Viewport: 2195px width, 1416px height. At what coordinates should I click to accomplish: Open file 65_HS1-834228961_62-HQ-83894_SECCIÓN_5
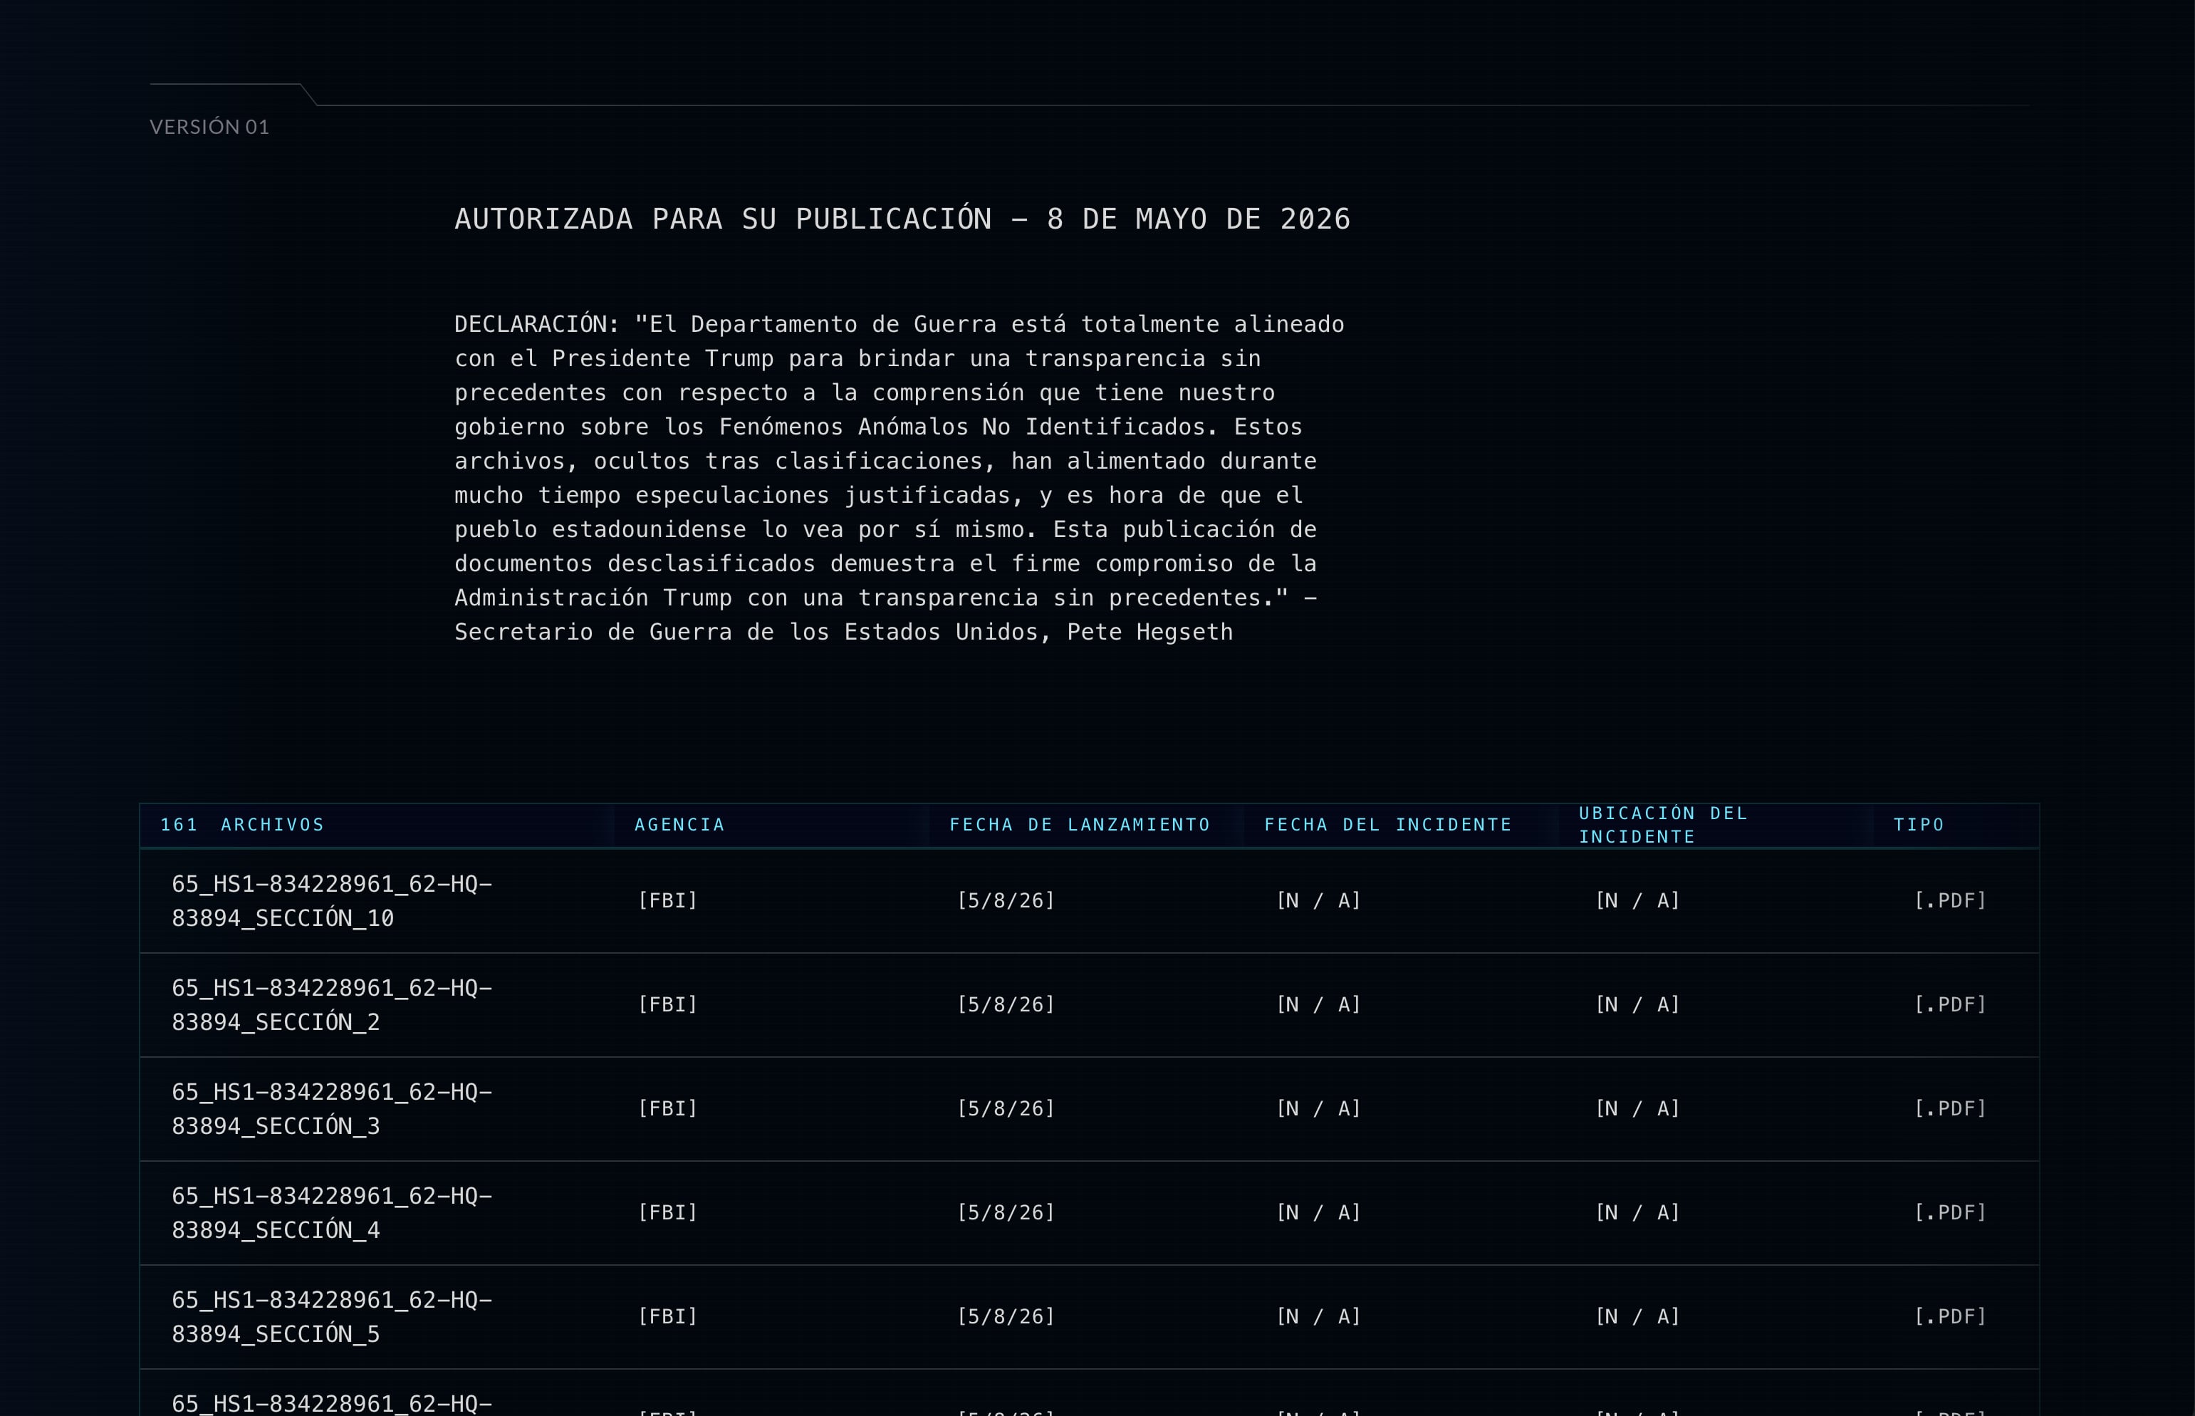333,1317
